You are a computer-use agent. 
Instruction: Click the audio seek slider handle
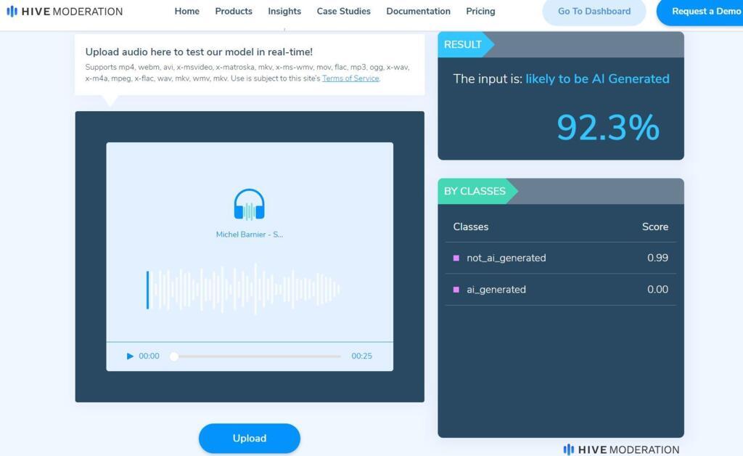174,357
